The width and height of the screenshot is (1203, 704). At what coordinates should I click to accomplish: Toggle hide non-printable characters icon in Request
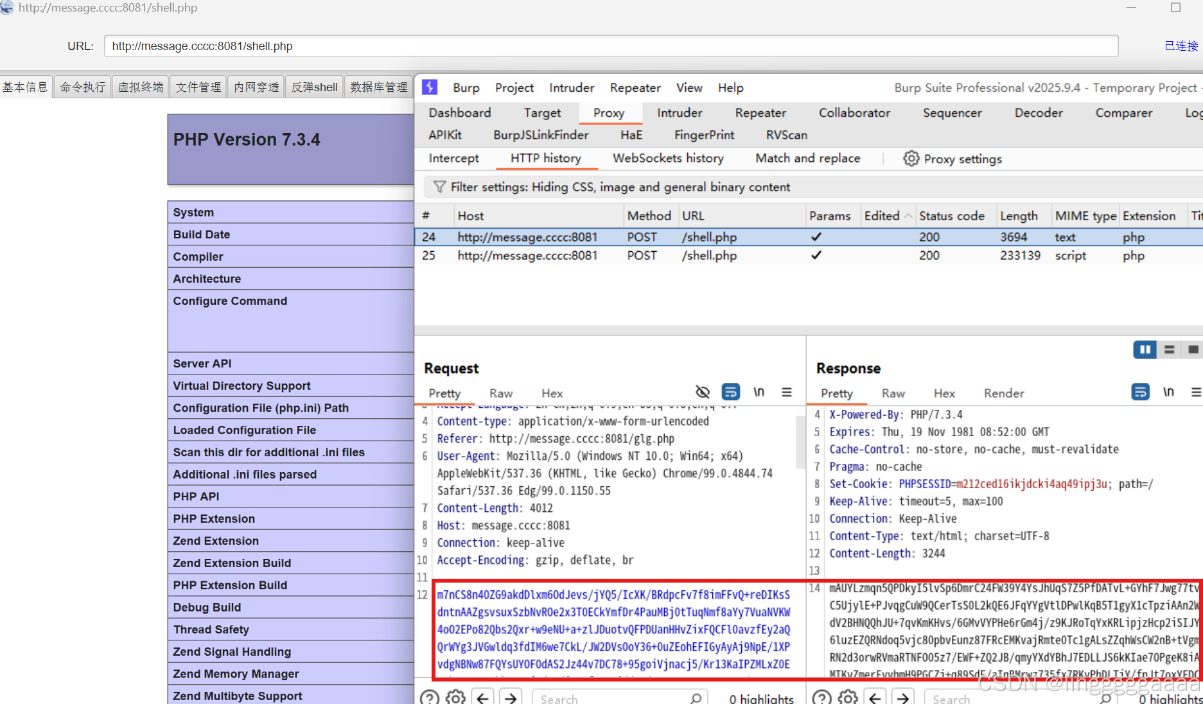[x=703, y=392]
